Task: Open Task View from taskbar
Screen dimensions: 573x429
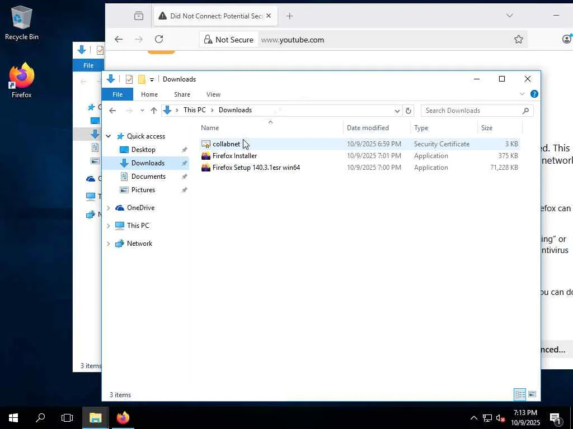Action: (x=67, y=418)
